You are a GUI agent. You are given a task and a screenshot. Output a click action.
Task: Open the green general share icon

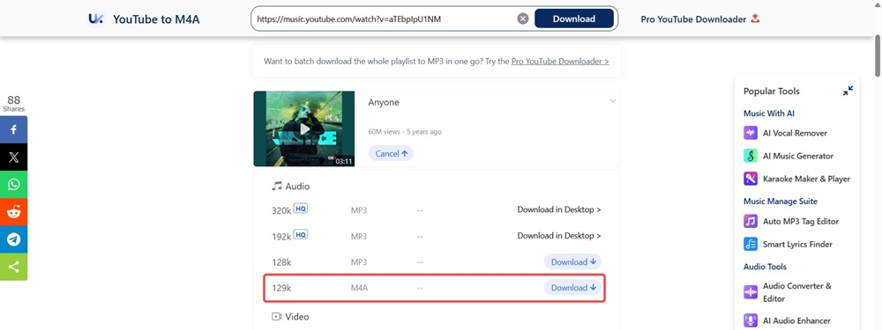13,268
